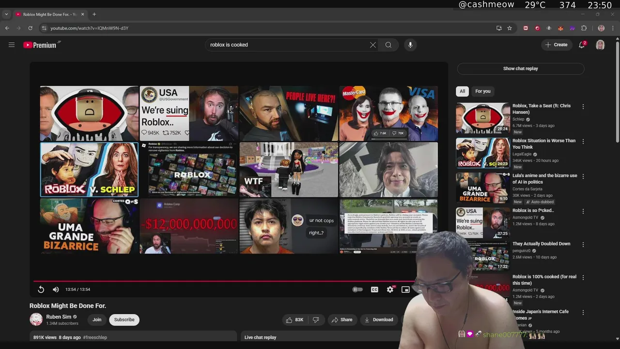The height and width of the screenshot is (349, 620).
Task: Open 'Roblox Situation is Worse Than You Think'
Action: 544,143
